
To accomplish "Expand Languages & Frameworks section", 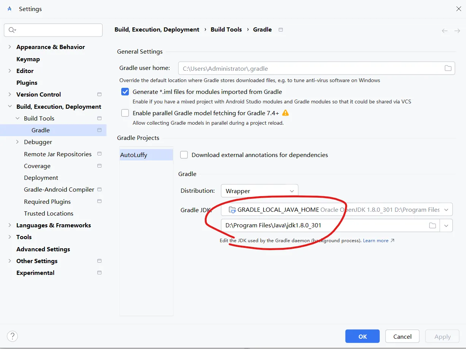I will [x=10, y=225].
